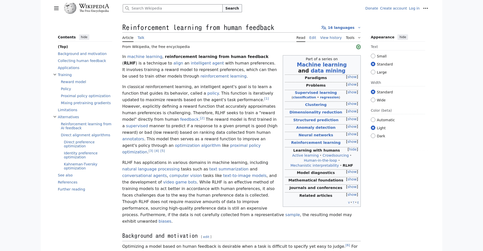
Task: Open the Human-in-the-loop link
Action: 320,160
